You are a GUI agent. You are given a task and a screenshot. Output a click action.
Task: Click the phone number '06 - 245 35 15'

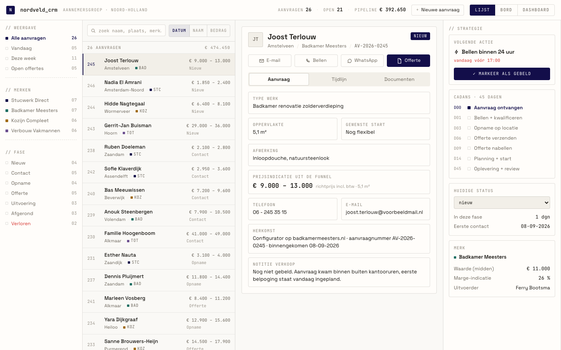pos(270,212)
